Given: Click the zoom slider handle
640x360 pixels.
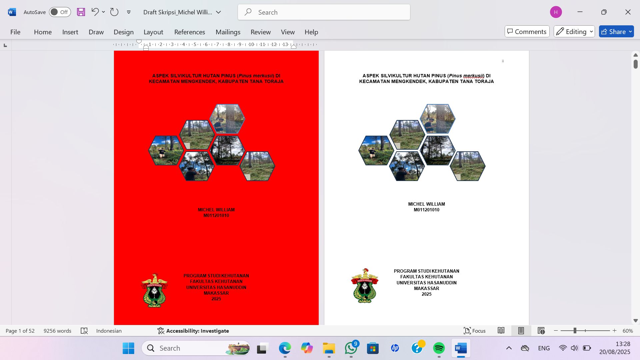Looking at the screenshot, I should click(x=575, y=331).
